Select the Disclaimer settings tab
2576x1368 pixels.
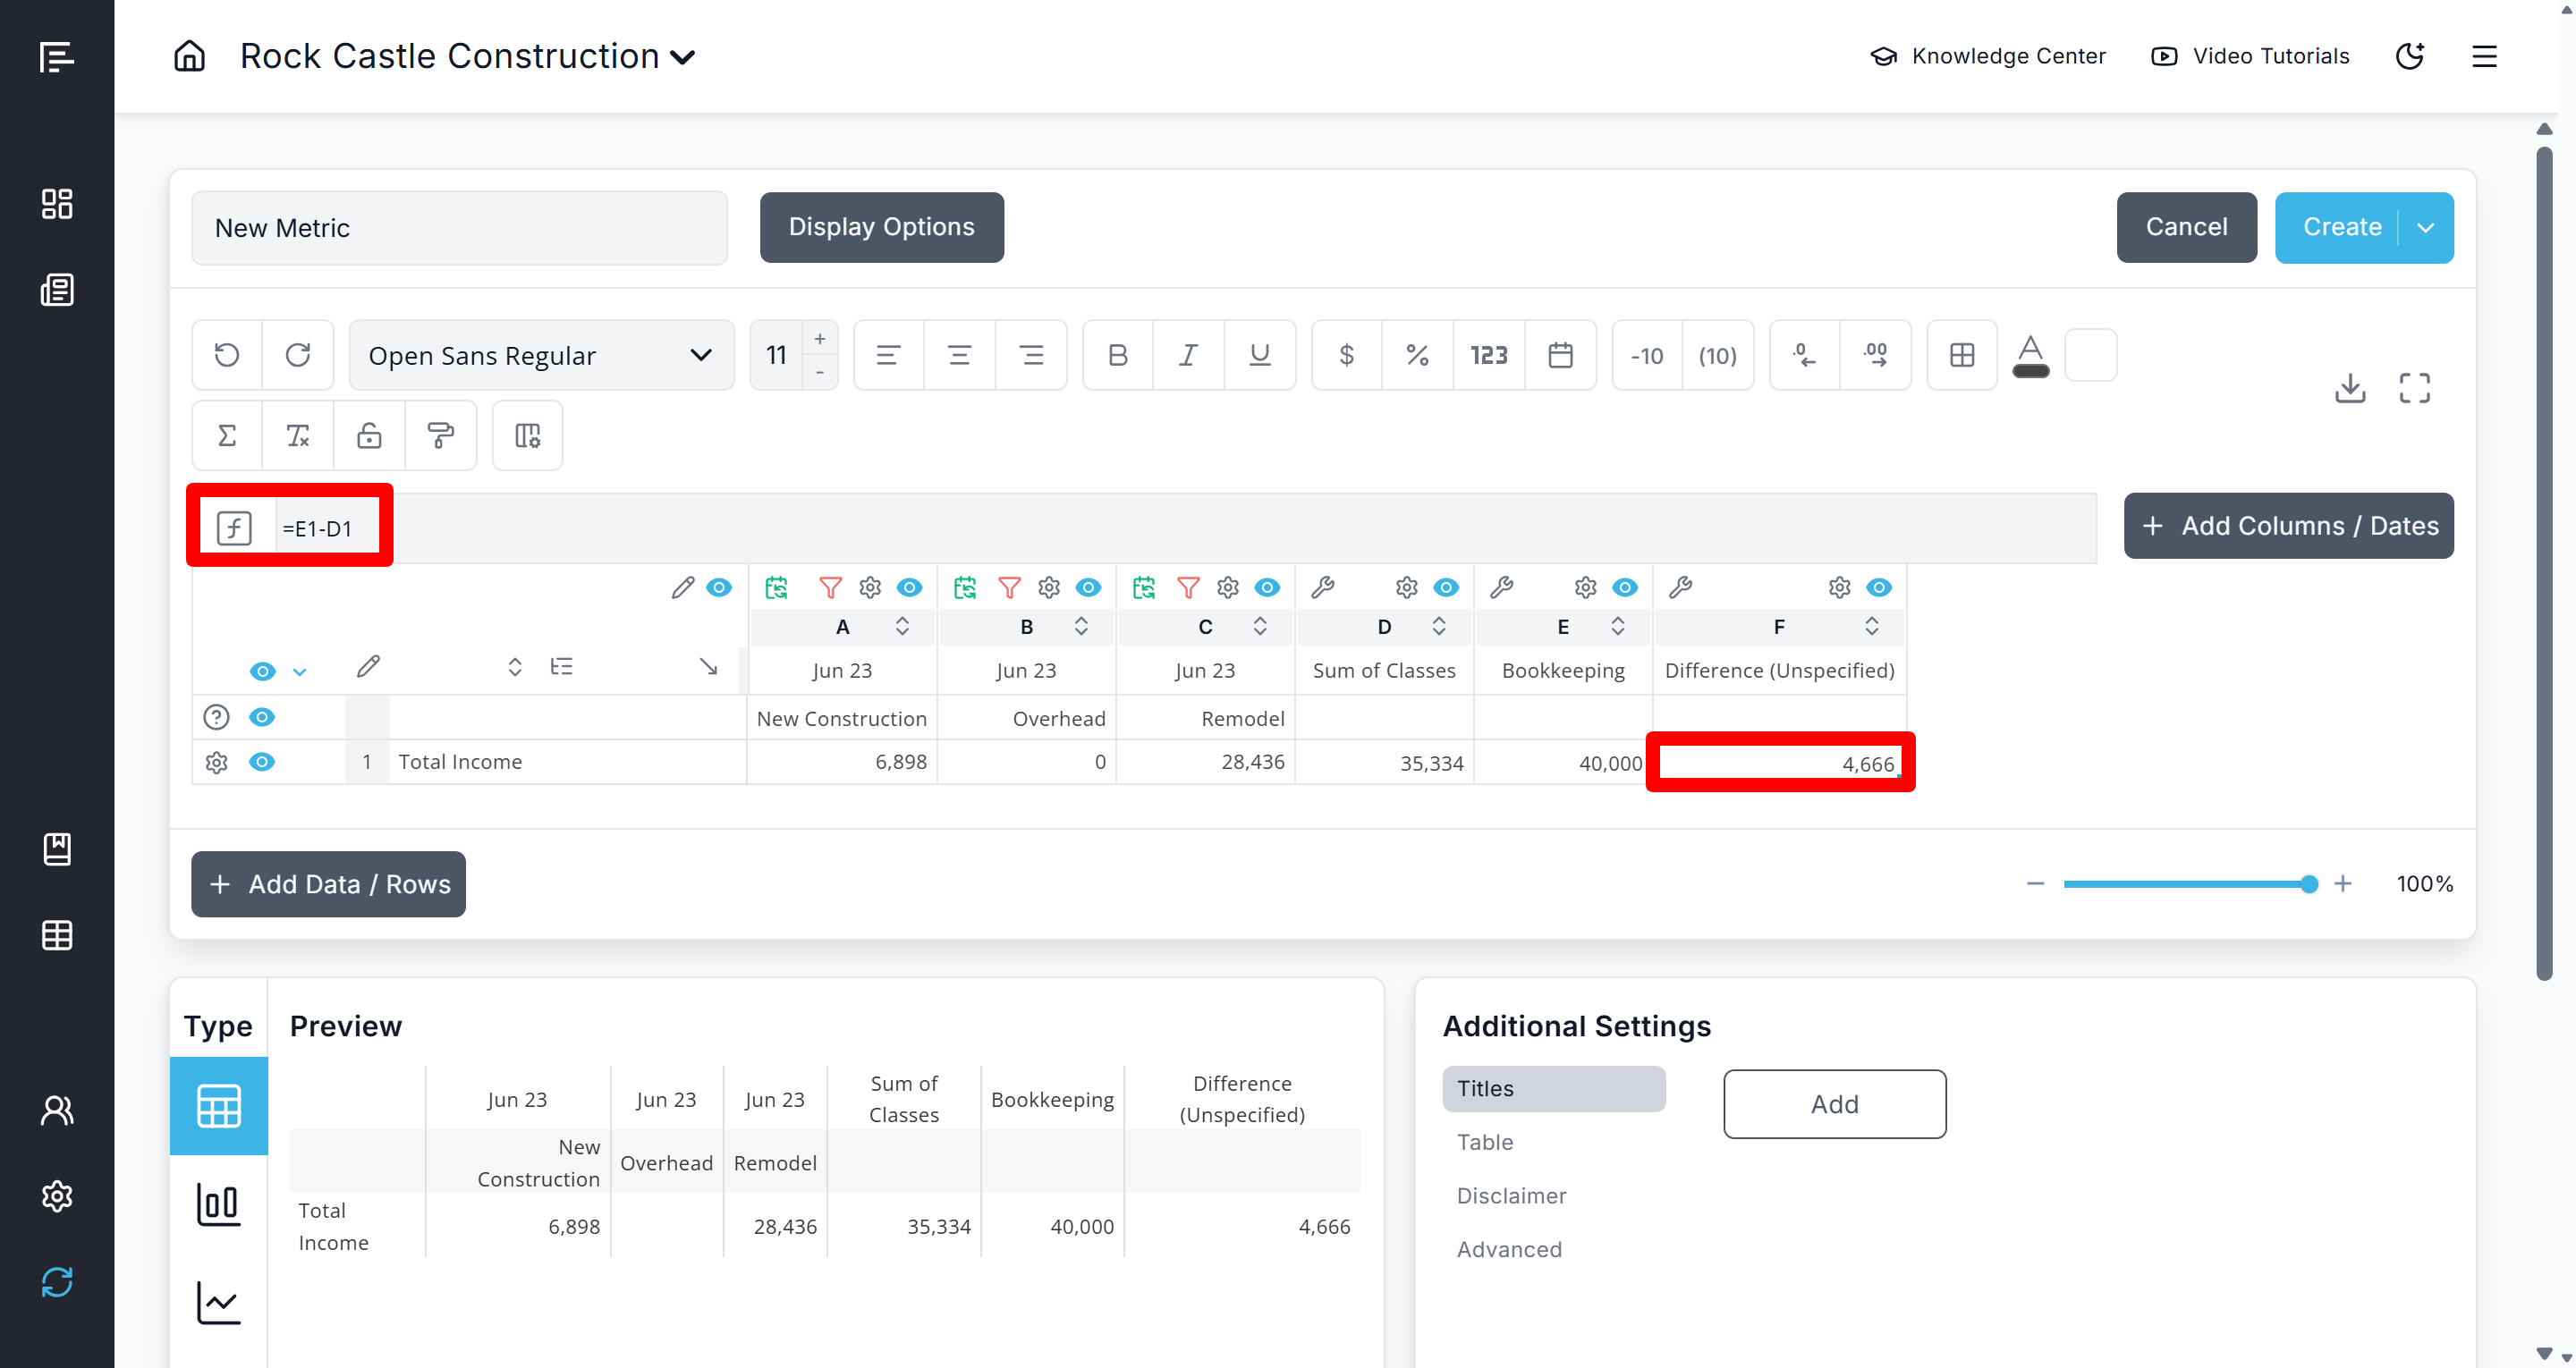pos(1511,1196)
